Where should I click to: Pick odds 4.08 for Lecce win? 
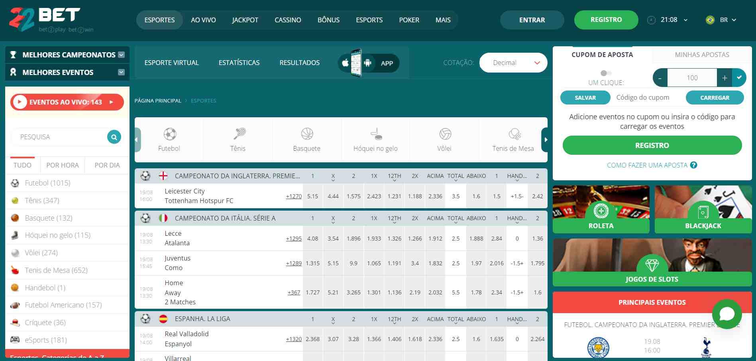[x=313, y=239]
